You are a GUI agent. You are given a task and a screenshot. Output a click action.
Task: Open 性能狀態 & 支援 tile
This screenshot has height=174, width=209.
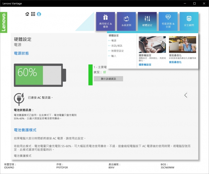168,21
